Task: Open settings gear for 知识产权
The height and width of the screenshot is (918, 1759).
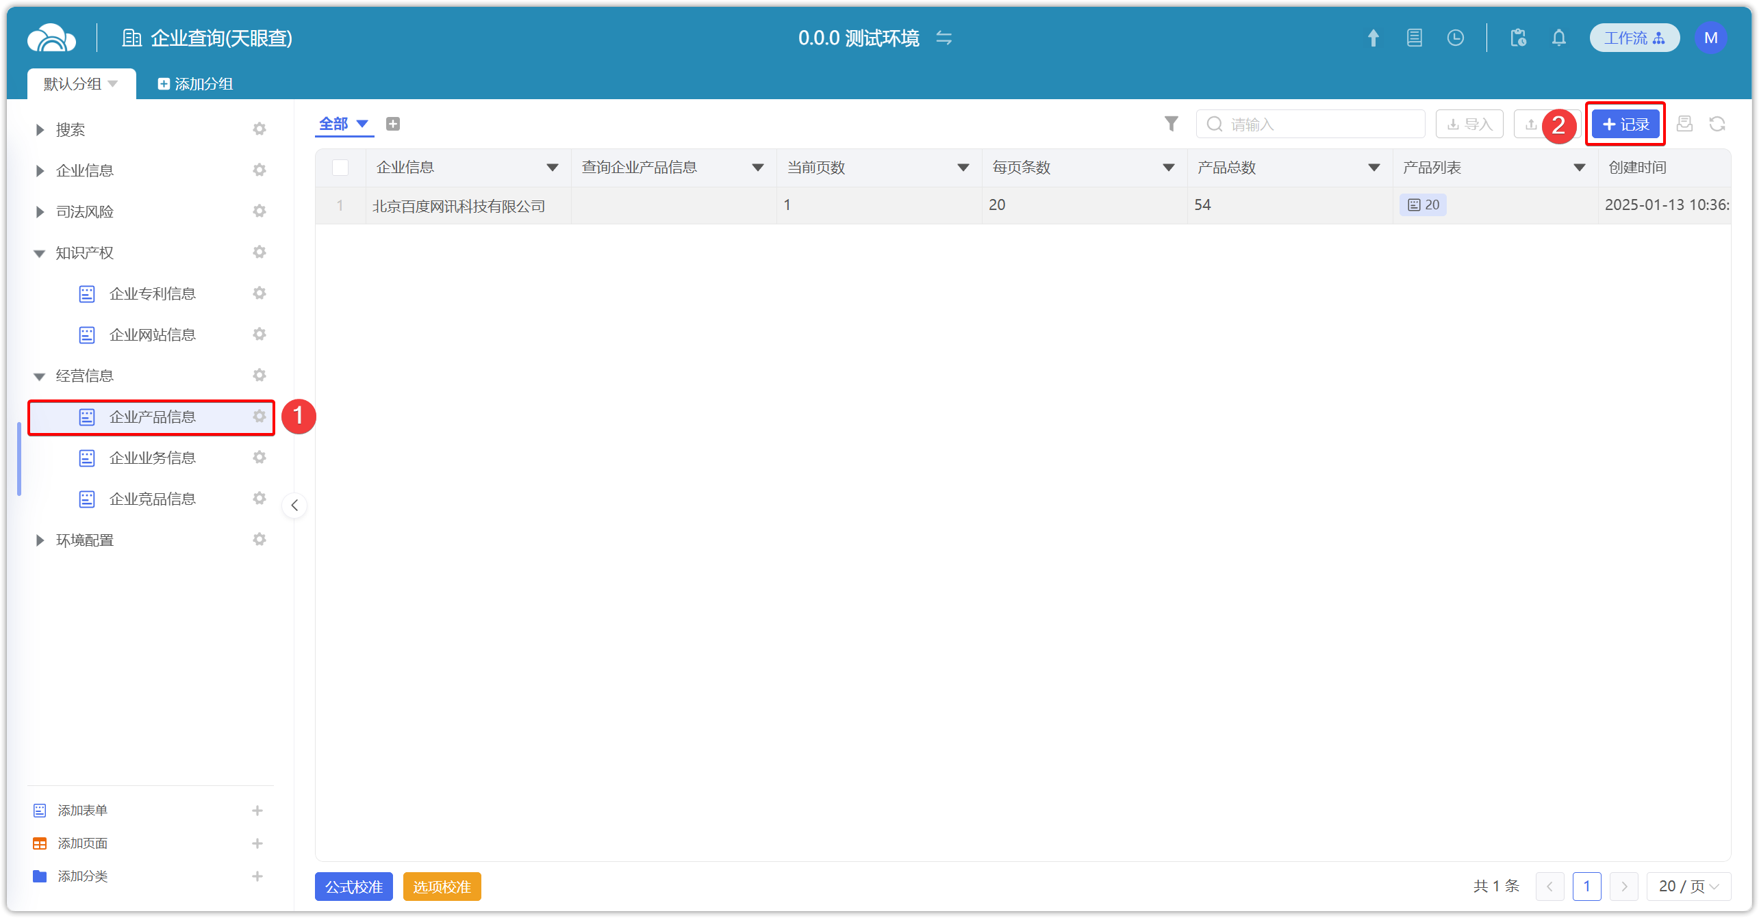Action: (x=259, y=252)
